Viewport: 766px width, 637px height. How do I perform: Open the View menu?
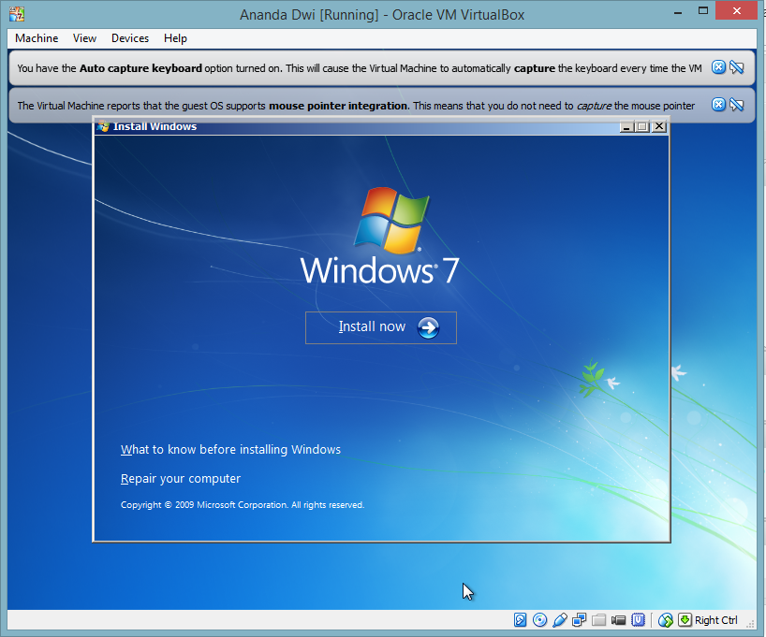tap(84, 38)
